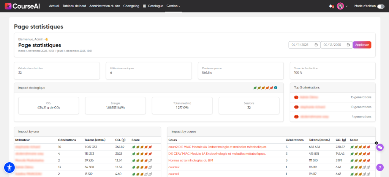Open the notifications bell
The height and width of the screenshot is (177, 389).
(x=330, y=6)
